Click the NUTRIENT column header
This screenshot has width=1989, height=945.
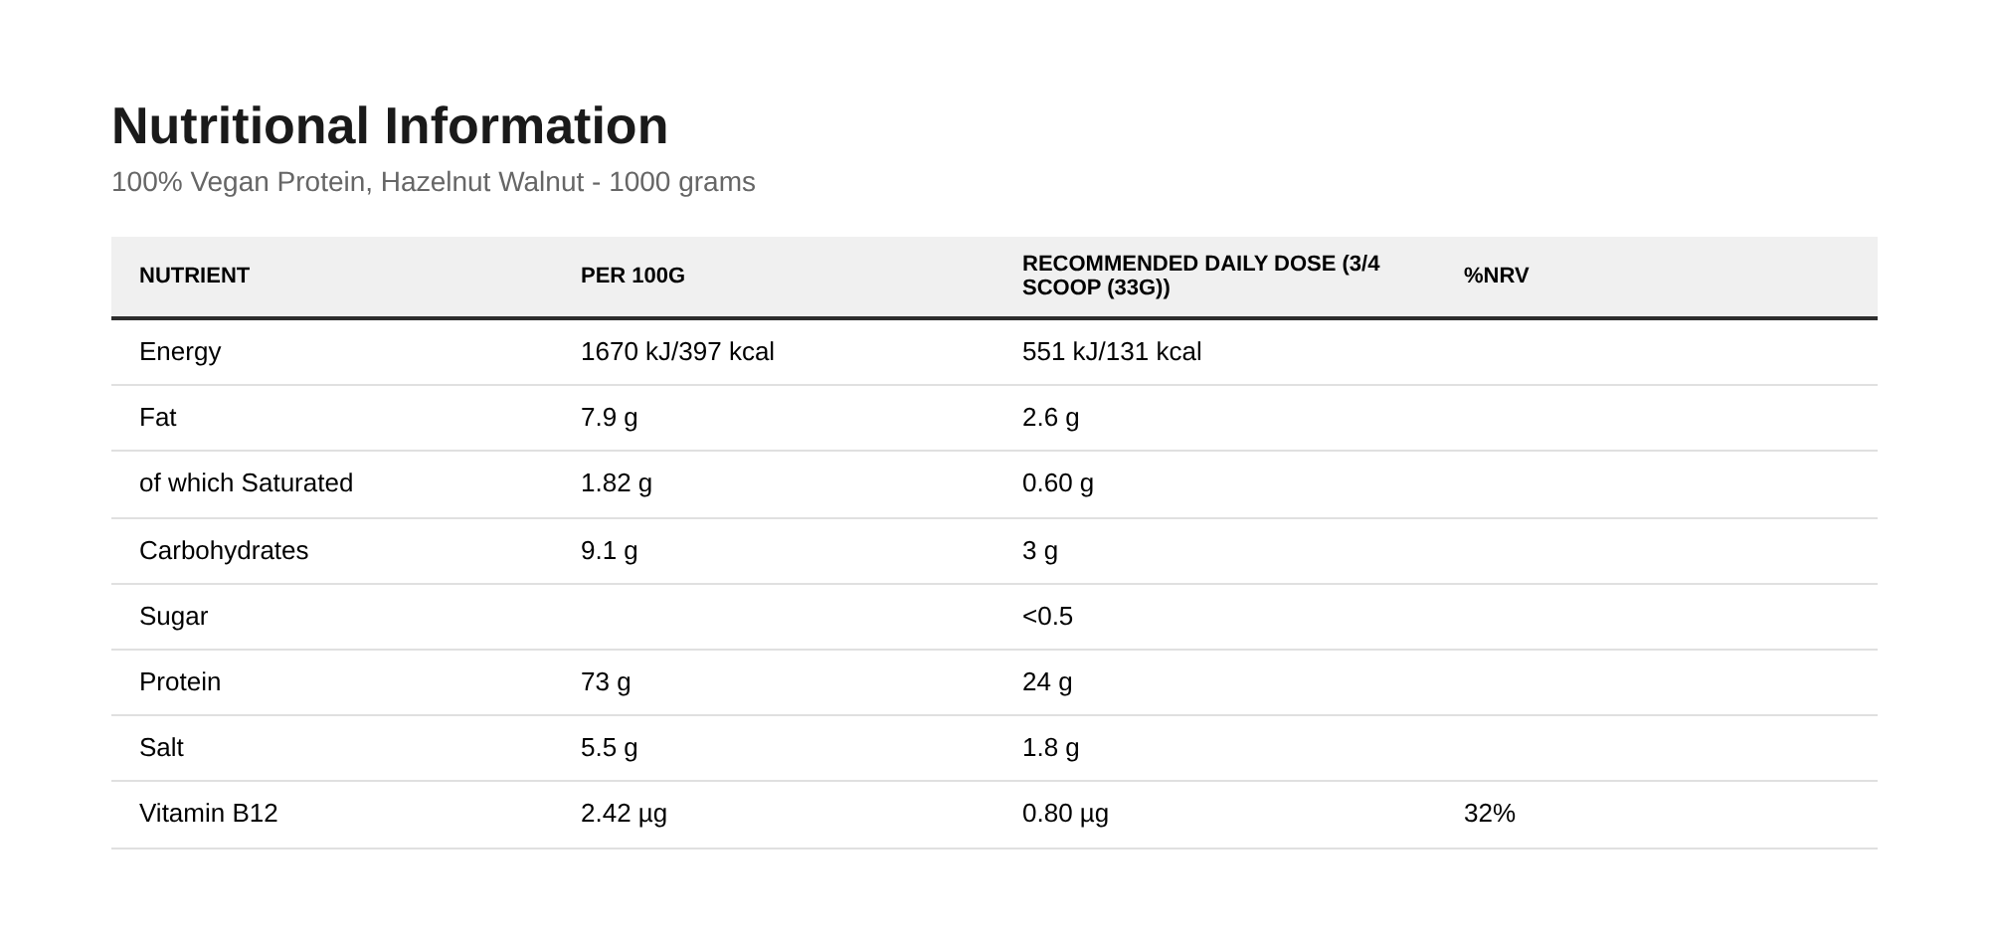[x=194, y=276]
